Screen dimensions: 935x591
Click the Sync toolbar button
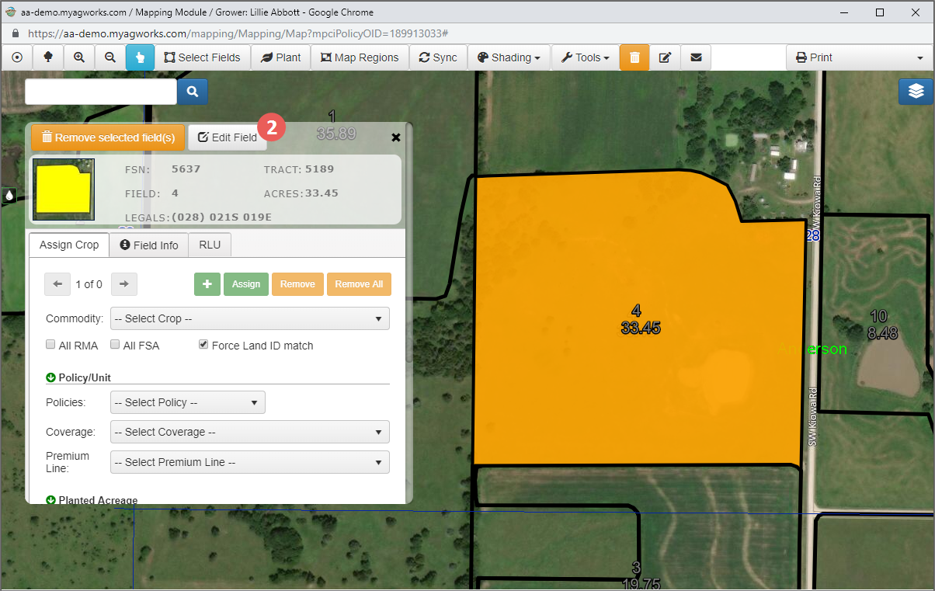(438, 57)
